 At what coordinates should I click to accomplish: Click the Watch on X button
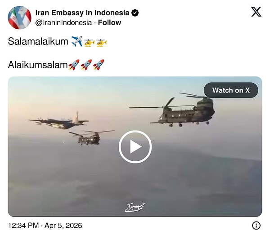tap(231, 90)
